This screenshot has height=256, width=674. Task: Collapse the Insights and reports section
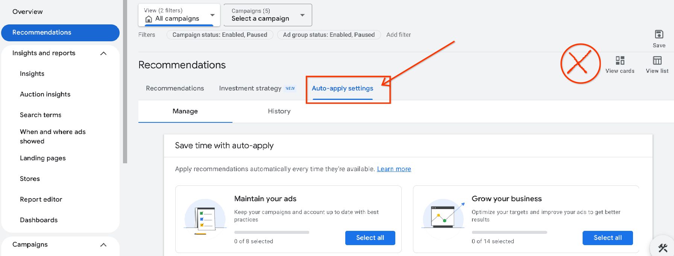click(x=103, y=53)
